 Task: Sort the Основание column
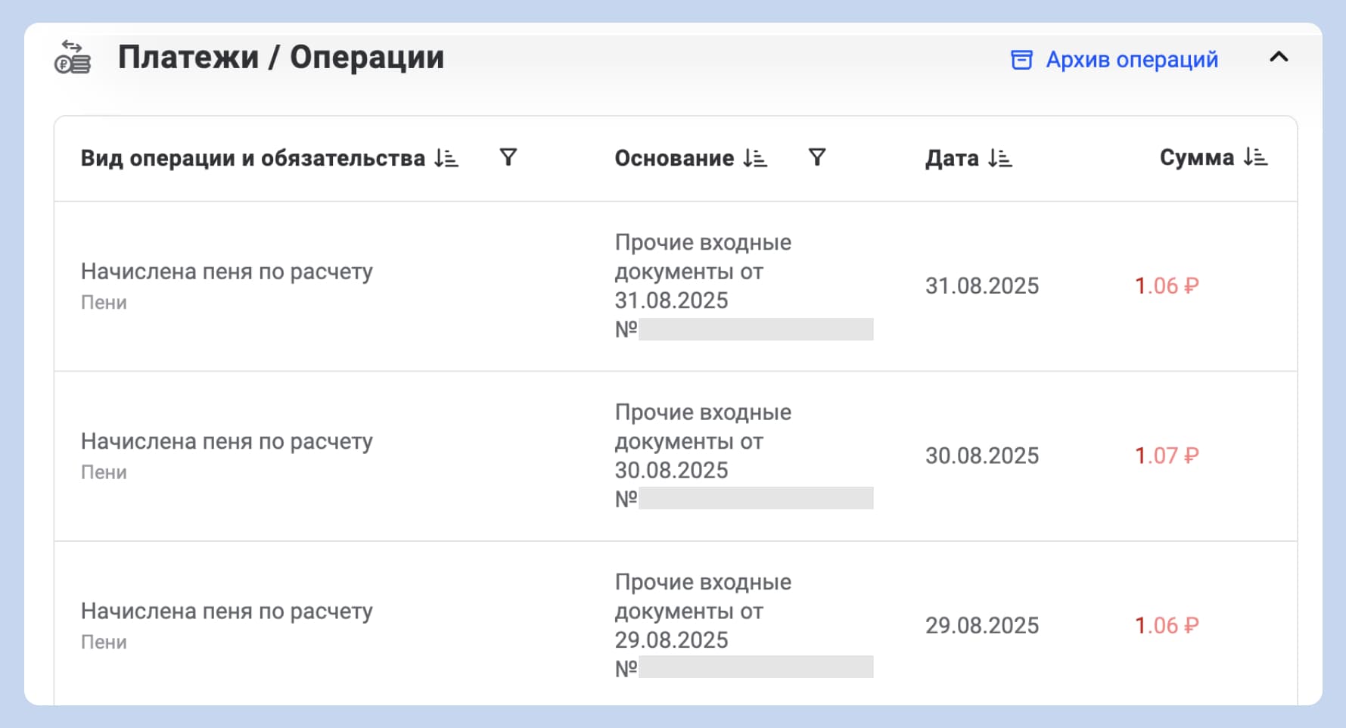click(754, 158)
